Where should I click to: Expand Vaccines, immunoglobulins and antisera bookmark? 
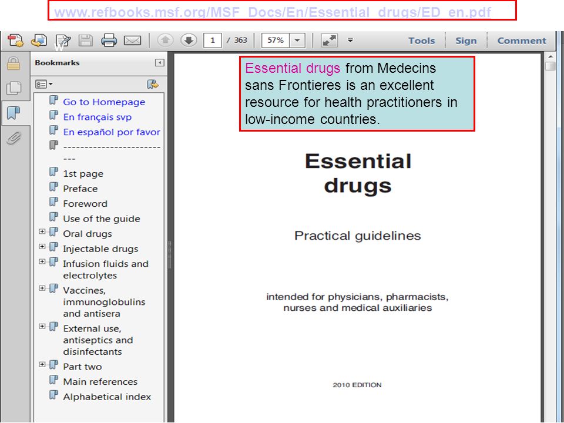42,288
